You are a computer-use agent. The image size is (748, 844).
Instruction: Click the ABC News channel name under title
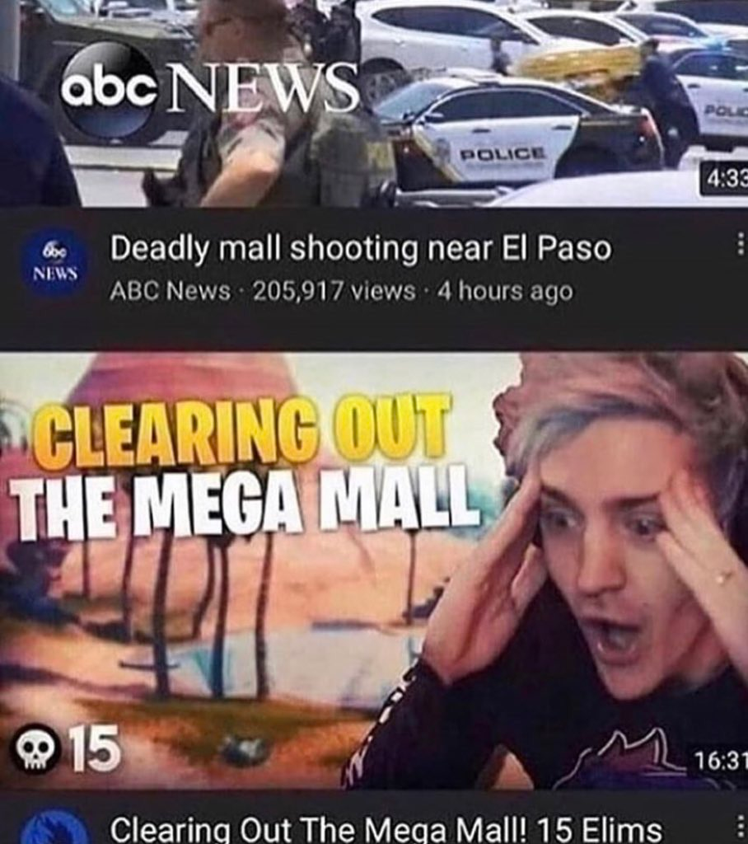tap(170, 291)
